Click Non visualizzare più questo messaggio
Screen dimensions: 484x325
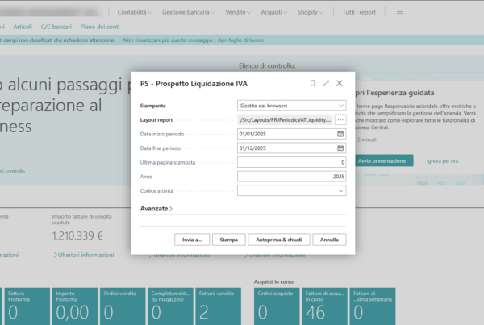[x=168, y=40]
